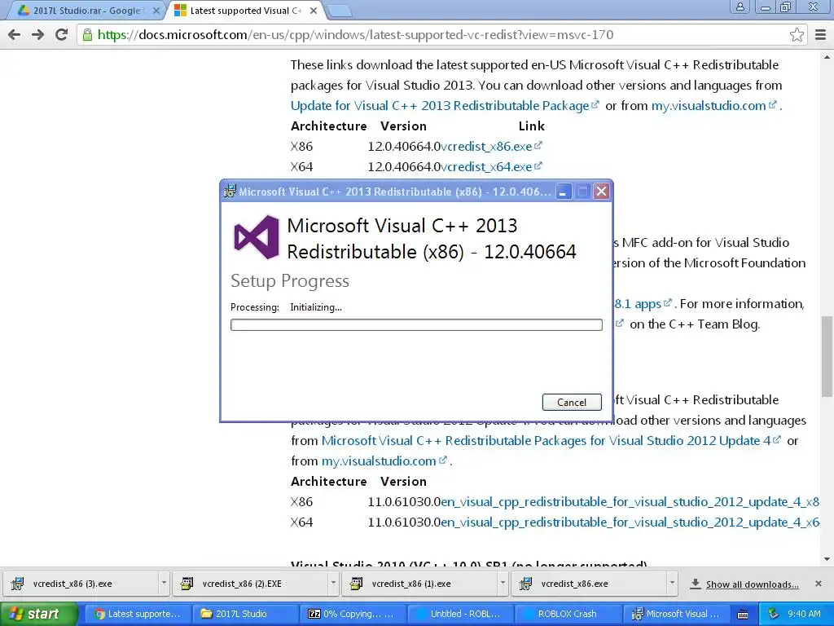Reload the page with the refresh icon
Viewport: 834px width, 626px height.
[62, 35]
